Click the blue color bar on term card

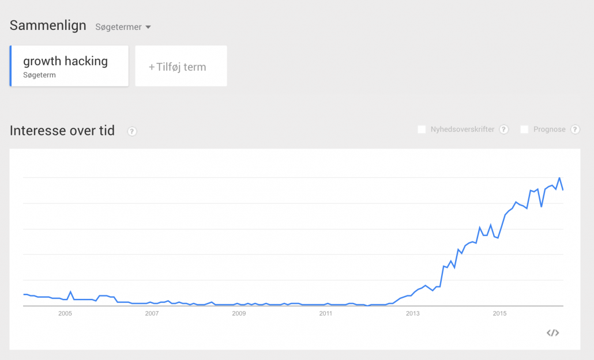(x=10, y=66)
